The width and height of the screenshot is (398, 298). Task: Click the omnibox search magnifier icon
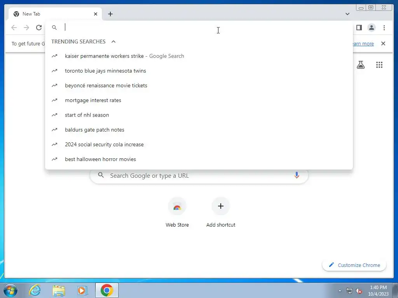(x=54, y=28)
